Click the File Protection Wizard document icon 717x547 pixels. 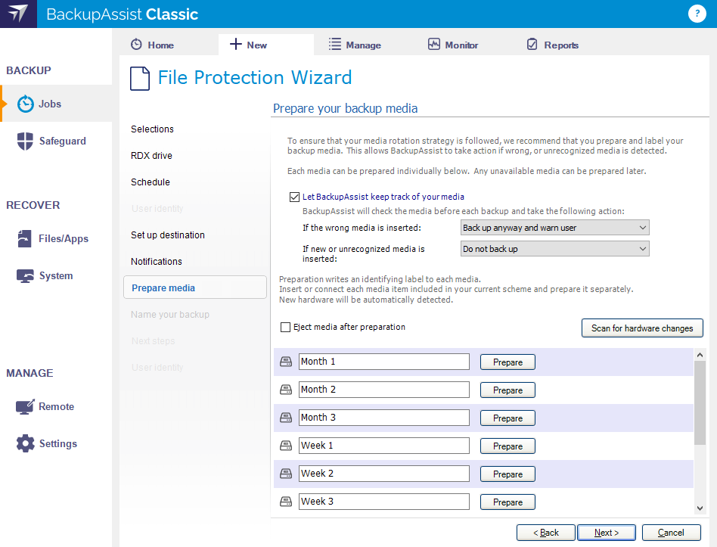pyautogui.click(x=140, y=78)
